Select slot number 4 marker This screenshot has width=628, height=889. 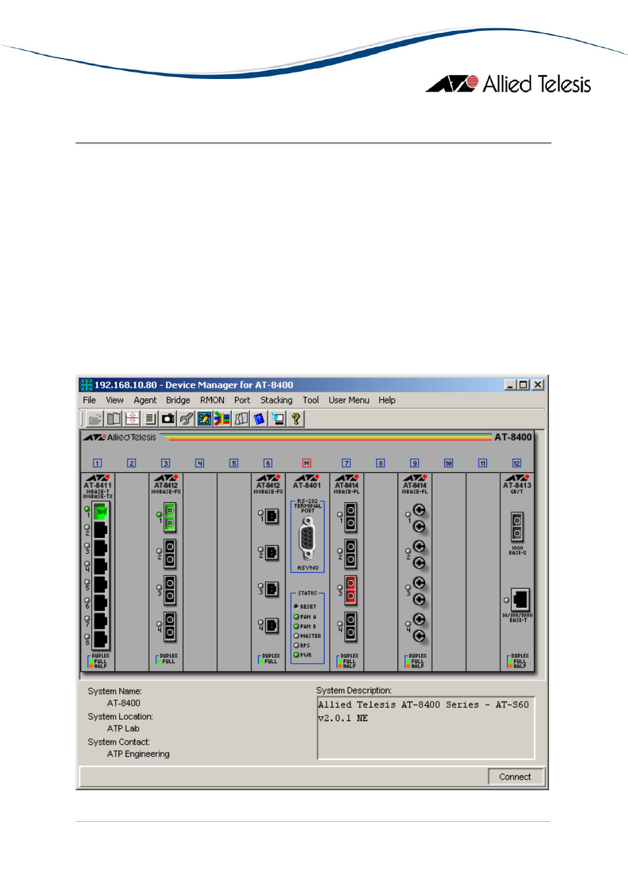coord(199,463)
